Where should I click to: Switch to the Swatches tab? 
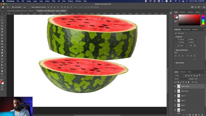coord(183,12)
